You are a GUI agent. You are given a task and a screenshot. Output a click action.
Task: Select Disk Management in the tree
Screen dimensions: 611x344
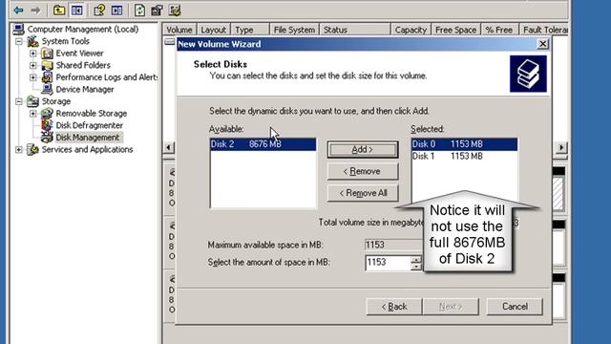coord(88,138)
